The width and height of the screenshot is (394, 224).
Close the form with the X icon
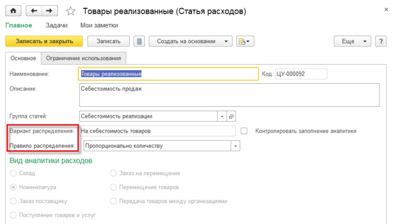pos(386,9)
